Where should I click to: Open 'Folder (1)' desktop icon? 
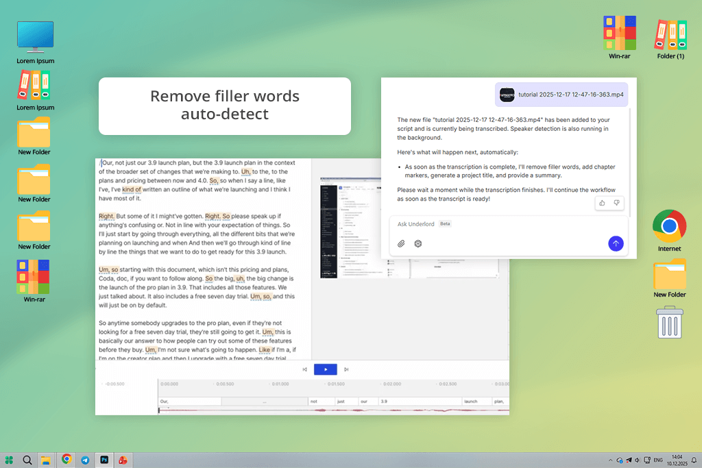(670, 39)
